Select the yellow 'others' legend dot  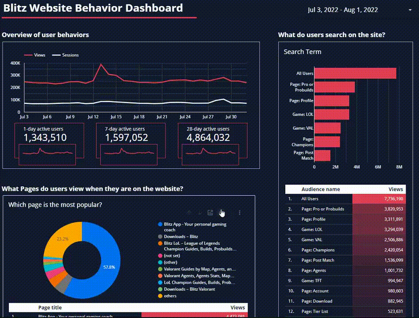tap(160, 296)
